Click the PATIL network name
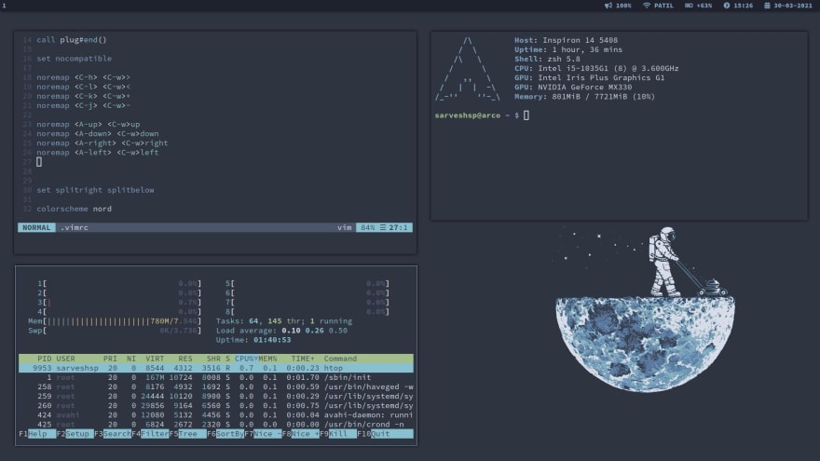The image size is (820, 461). coord(663,6)
